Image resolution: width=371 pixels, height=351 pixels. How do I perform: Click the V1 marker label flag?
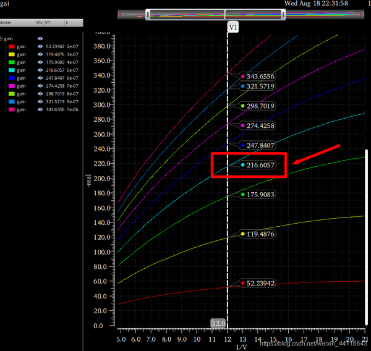click(x=233, y=28)
